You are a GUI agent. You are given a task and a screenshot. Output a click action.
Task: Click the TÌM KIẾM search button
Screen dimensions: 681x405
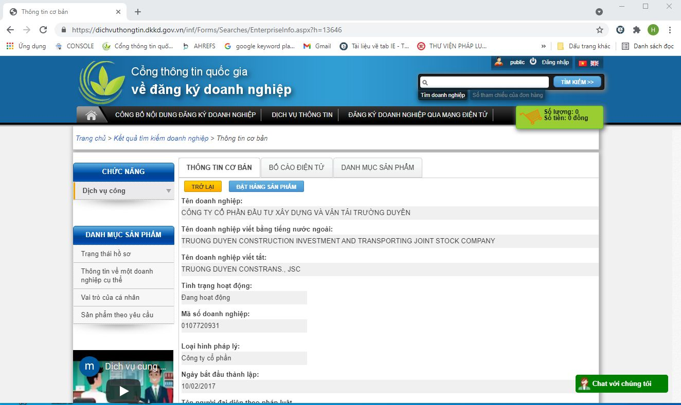(577, 82)
